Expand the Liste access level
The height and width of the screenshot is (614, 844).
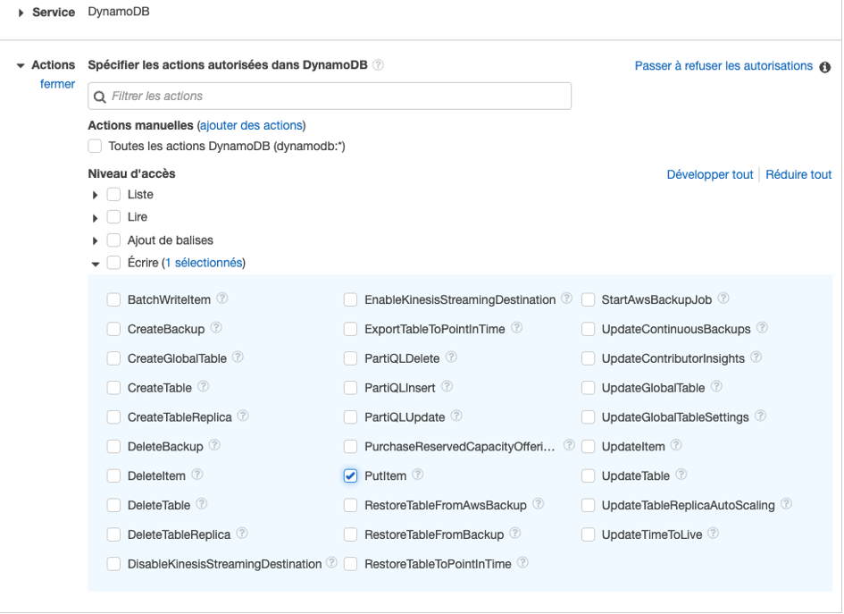coord(96,195)
